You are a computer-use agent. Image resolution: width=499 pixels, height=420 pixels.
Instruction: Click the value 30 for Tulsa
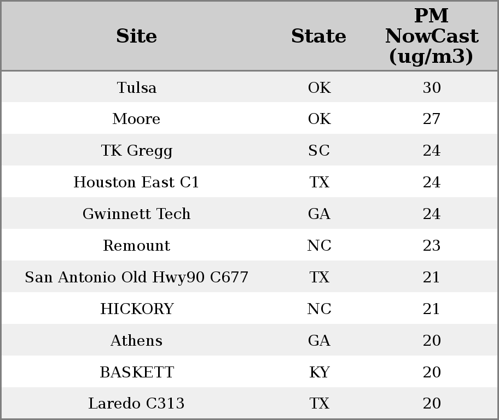point(432,87)
